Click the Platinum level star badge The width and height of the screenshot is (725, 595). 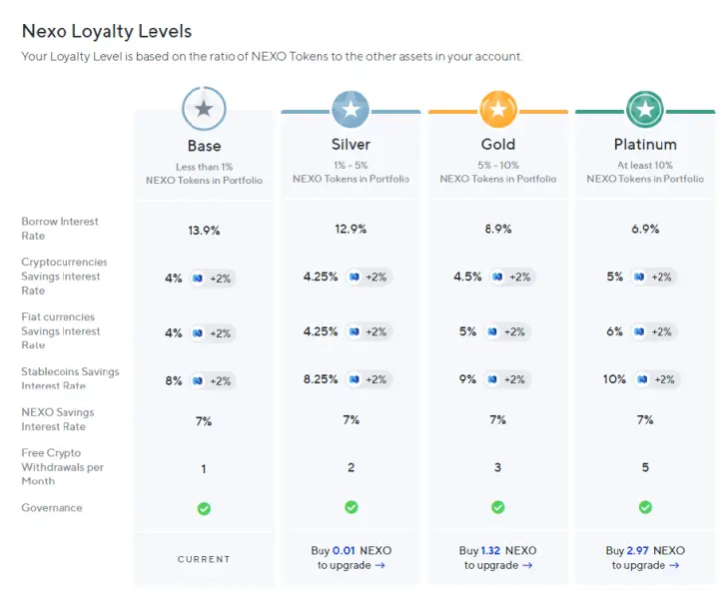coord(645,110)
